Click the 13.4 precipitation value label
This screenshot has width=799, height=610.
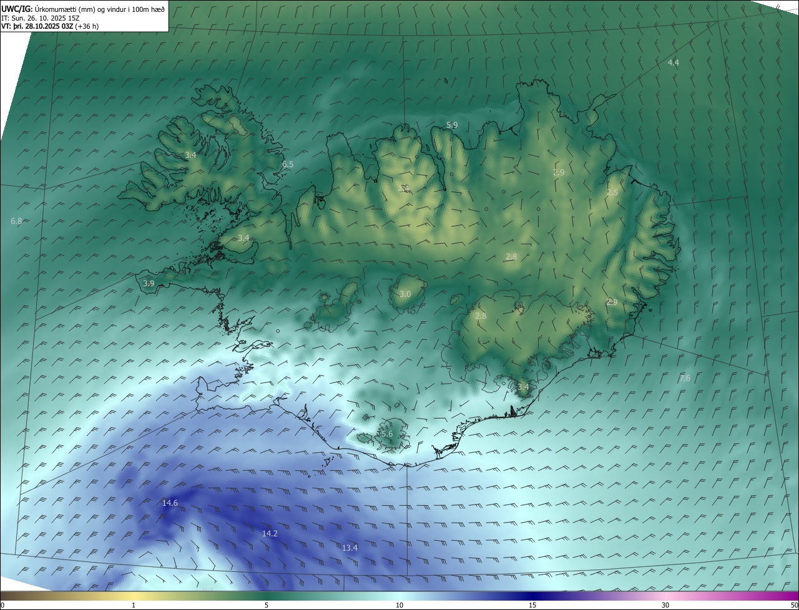pos(350,548)
